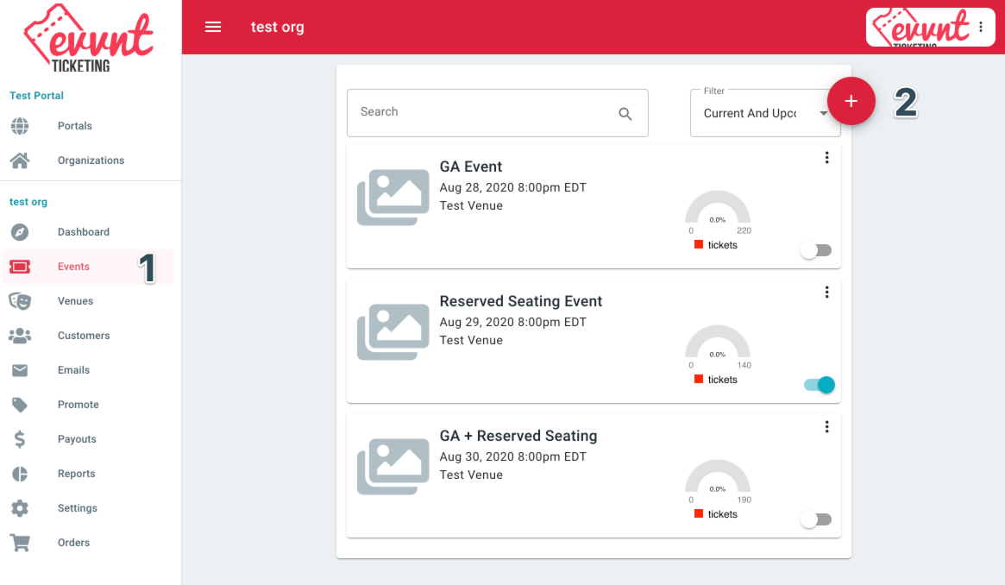Click the dollar icon beside Payouts

[x=20, y=439]
